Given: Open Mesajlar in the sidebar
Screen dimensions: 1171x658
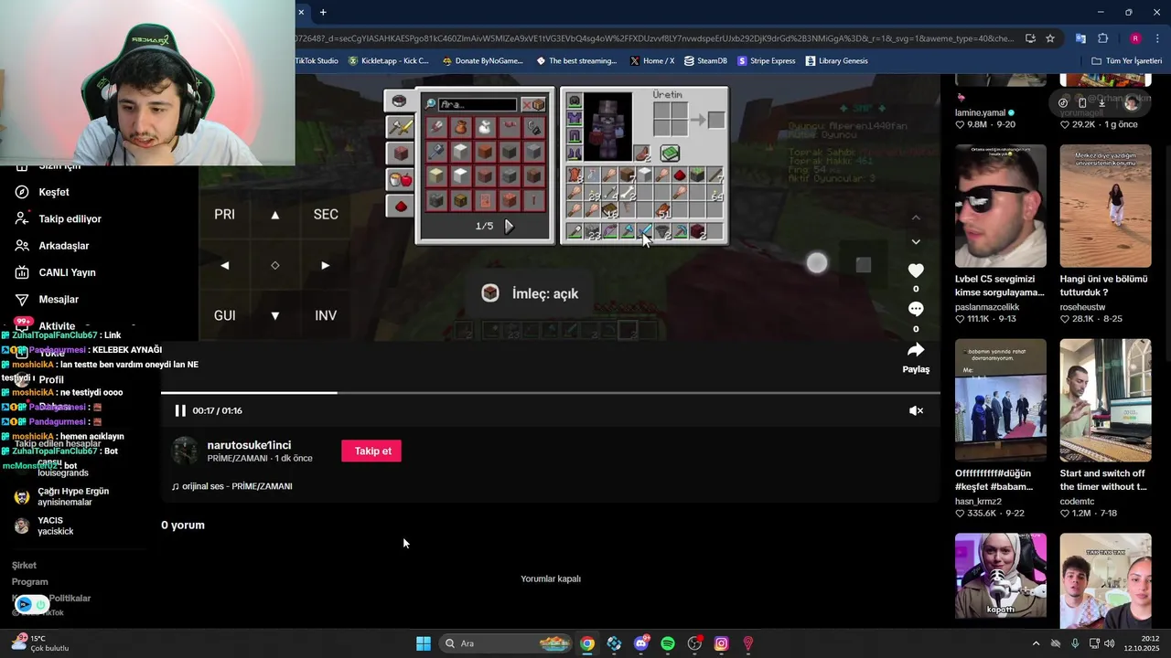Looking at the screenshot, I should tap(59, 299).
